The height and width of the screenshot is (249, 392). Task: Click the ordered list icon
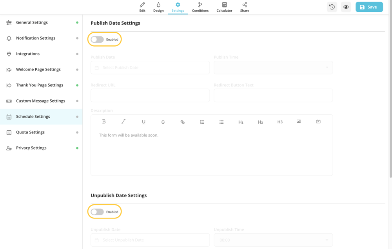[202, 122]
